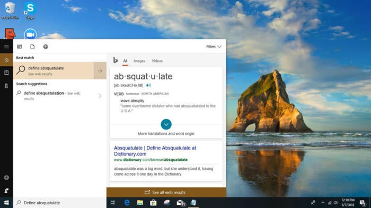This screenshot has width=371, height=208.
Task: Click the Bing logo in preview pane
Action: tap(116, 60)
